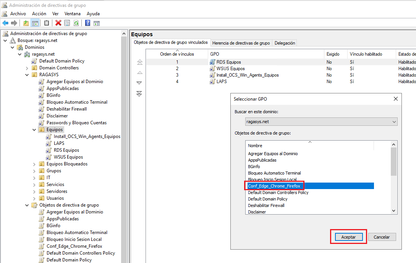Collapse the RAGASYS organizational unit

(26, 74)
